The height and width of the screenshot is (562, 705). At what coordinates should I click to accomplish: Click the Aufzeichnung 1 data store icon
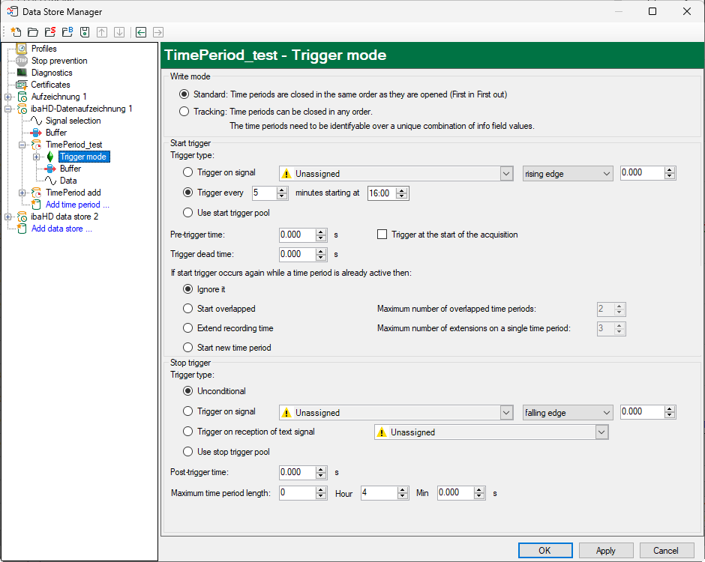coord(22,97)
